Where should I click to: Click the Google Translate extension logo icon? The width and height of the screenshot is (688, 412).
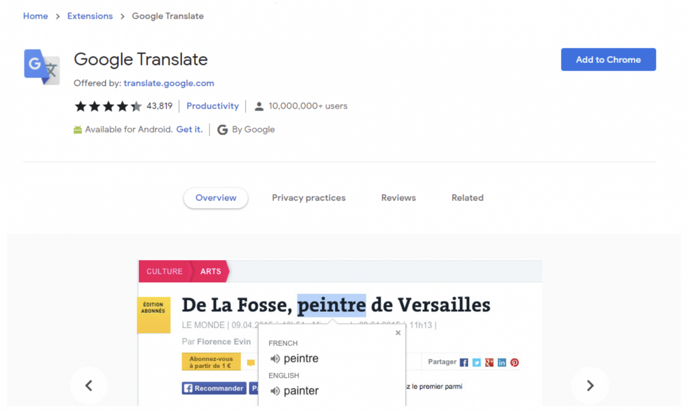pos(42,67)
